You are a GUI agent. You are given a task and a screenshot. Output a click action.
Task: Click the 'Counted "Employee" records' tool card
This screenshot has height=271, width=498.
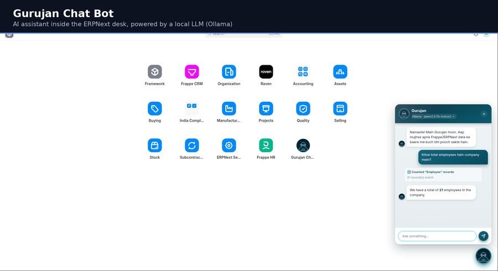click(x=443, y=174)
